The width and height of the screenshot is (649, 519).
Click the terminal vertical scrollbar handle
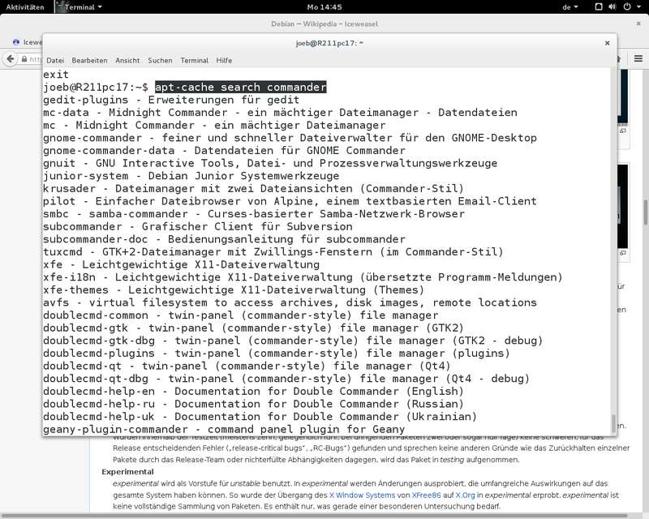(x=613, y=423)
